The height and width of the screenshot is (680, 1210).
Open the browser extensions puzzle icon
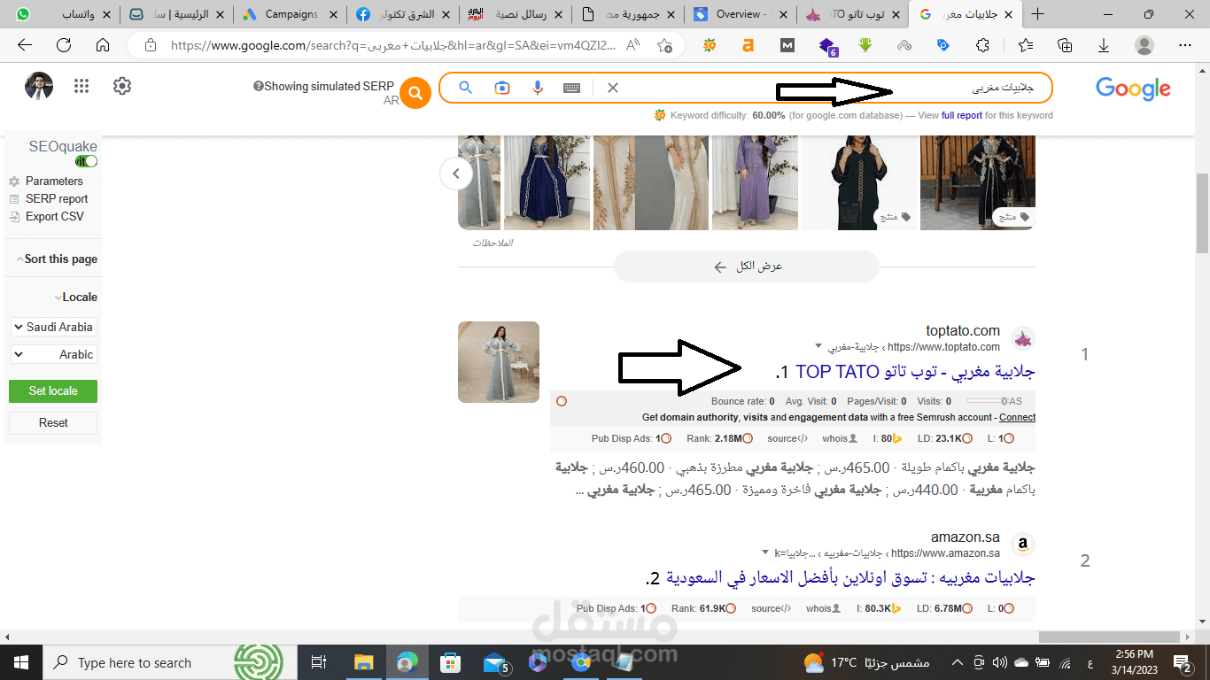coord(982,45)
